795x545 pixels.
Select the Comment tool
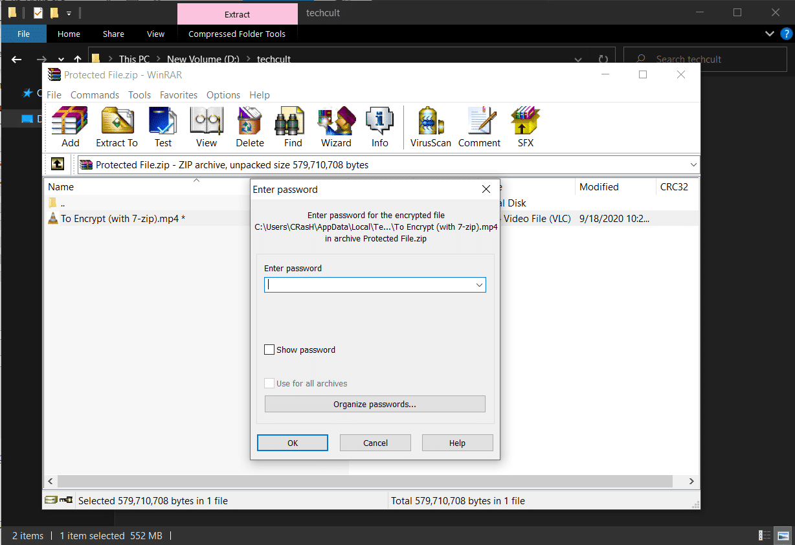(x=479, y=127)
